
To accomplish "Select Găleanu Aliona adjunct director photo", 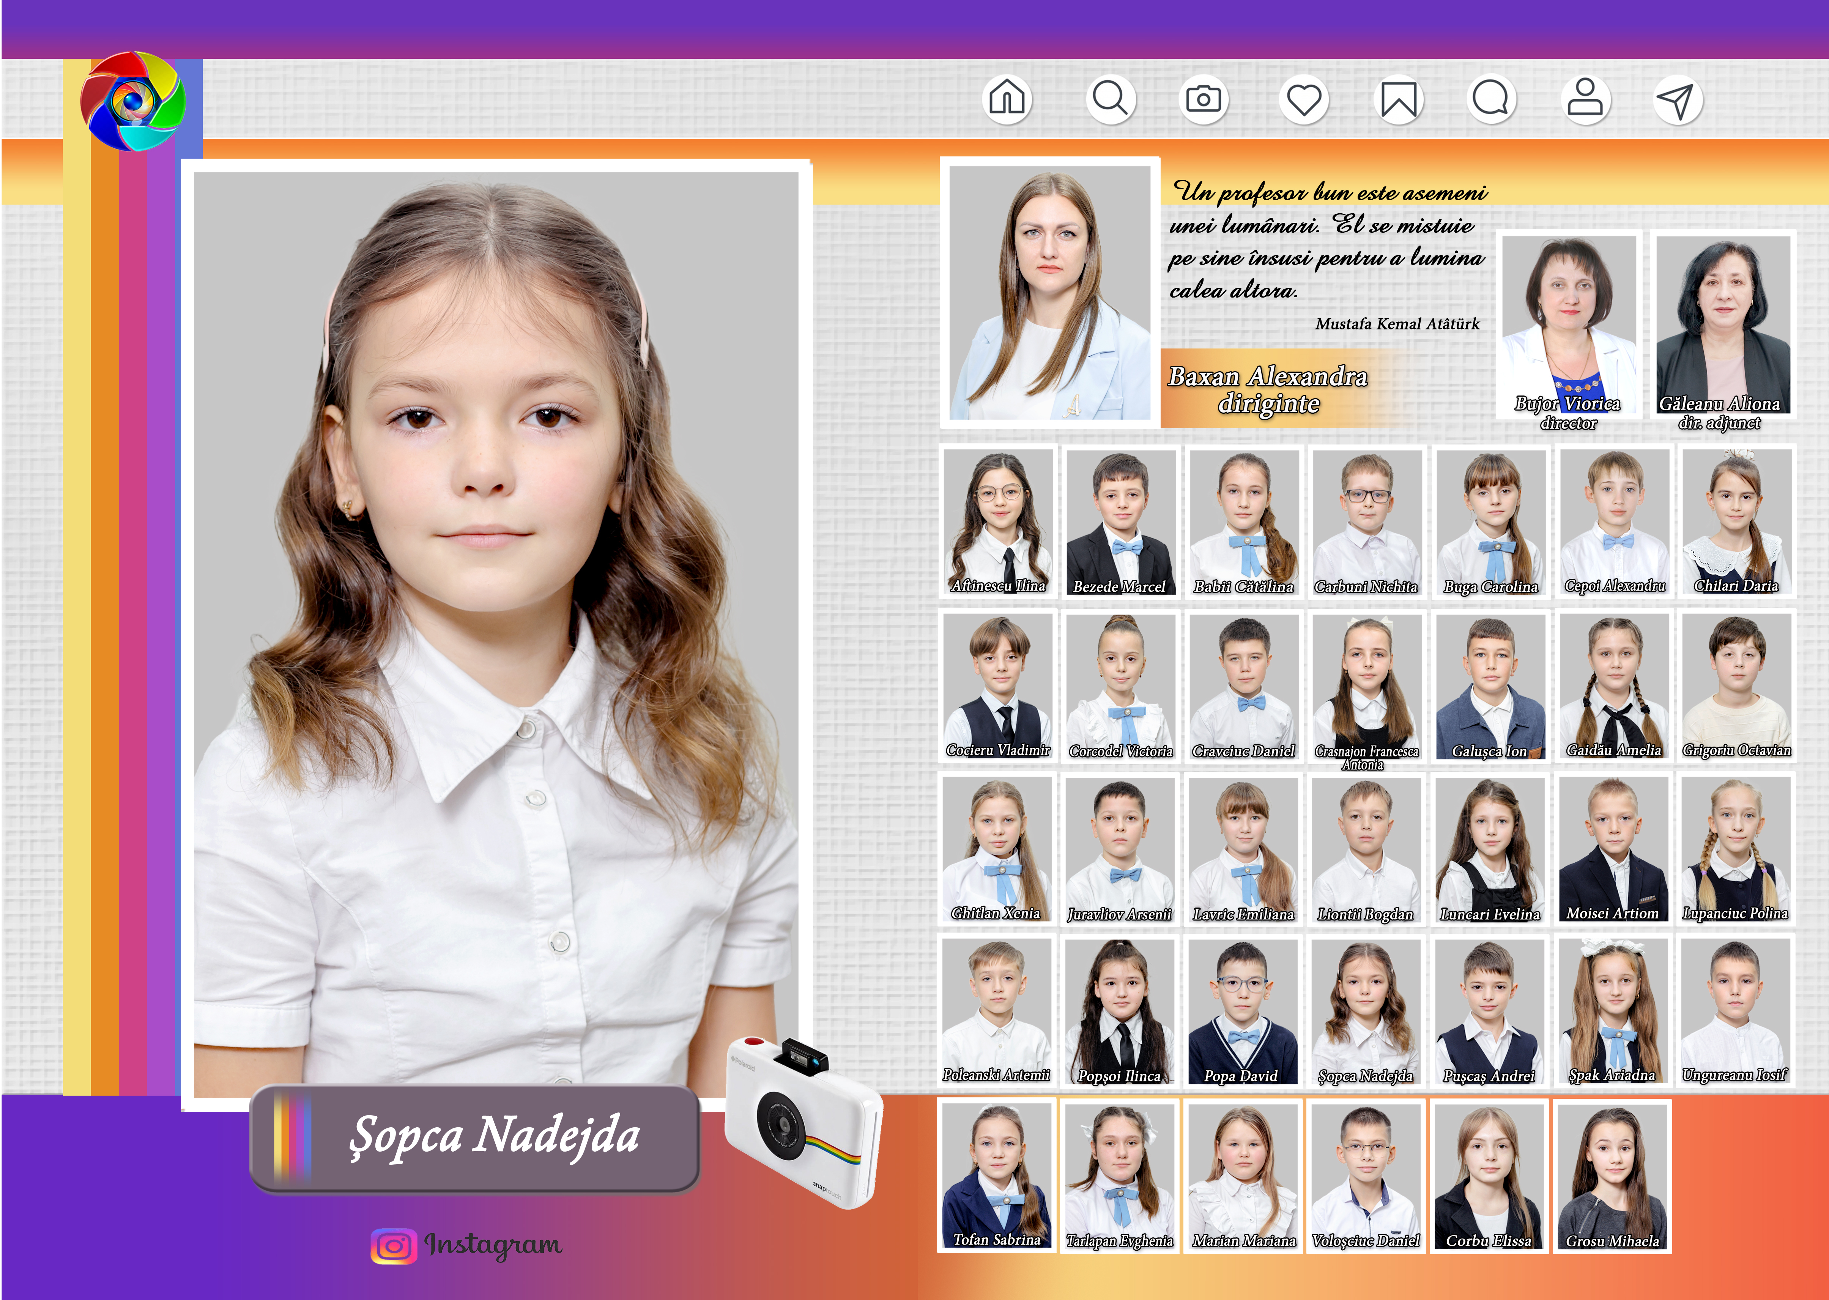I will point(1723,323).
